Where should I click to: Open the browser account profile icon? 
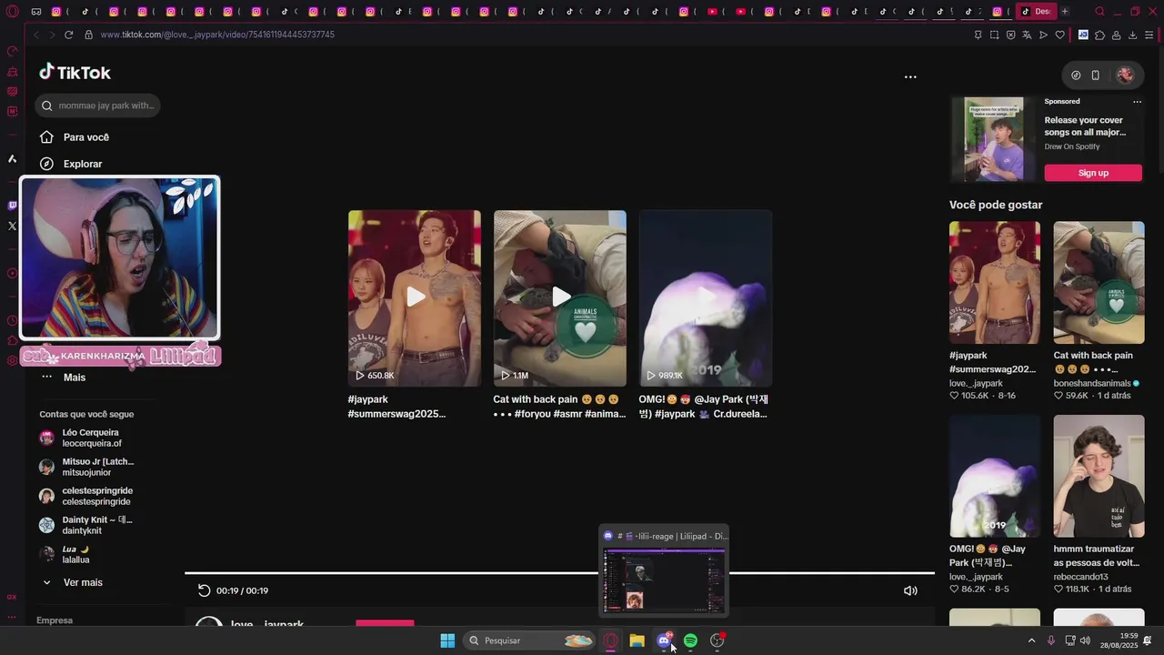1116,35
